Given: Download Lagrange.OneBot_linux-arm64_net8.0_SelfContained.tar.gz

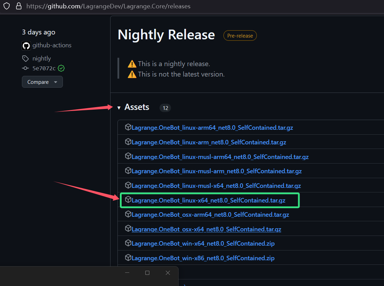Looking at the screenshot, I should [212, 128].
